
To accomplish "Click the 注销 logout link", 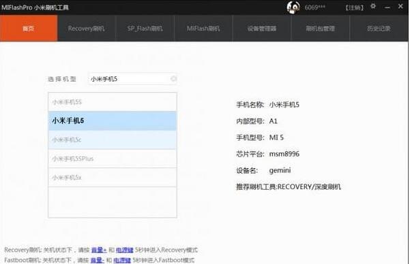I will (x=354, y=7).
